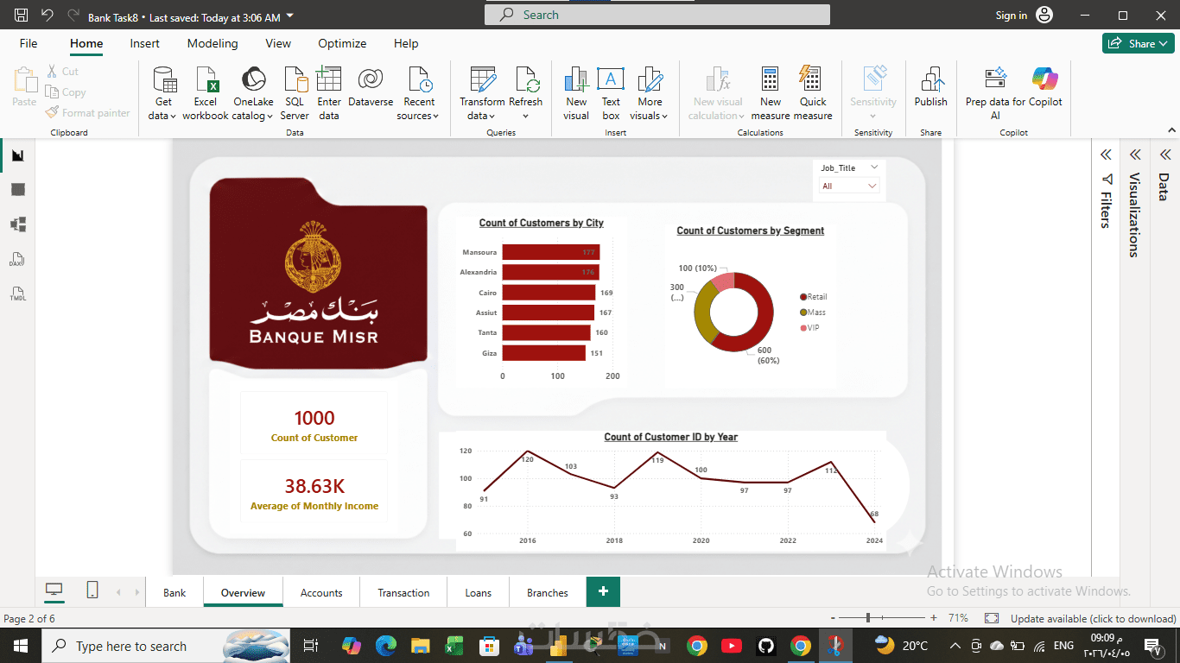Click the account avatar icon
Screen dimensions: 1180x663
click(x=1044, y=16)
